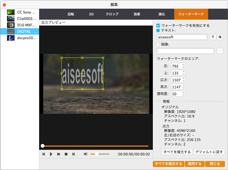228x170 pixels.
Task: Click the orange playback progress bar
Action: tap(95, 146)
